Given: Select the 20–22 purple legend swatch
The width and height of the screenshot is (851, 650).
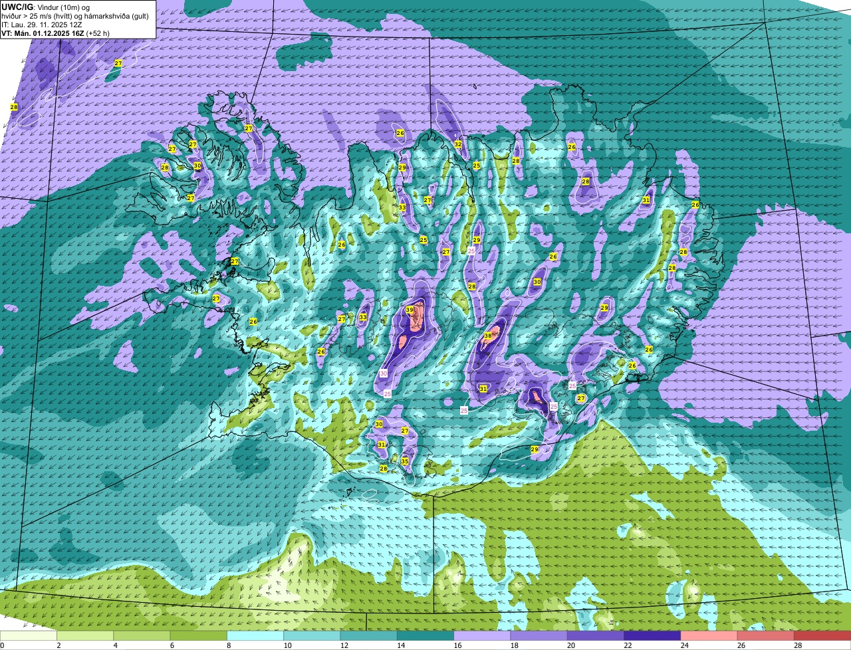Looking at the screenshot, I should click(x=596, y=636).
